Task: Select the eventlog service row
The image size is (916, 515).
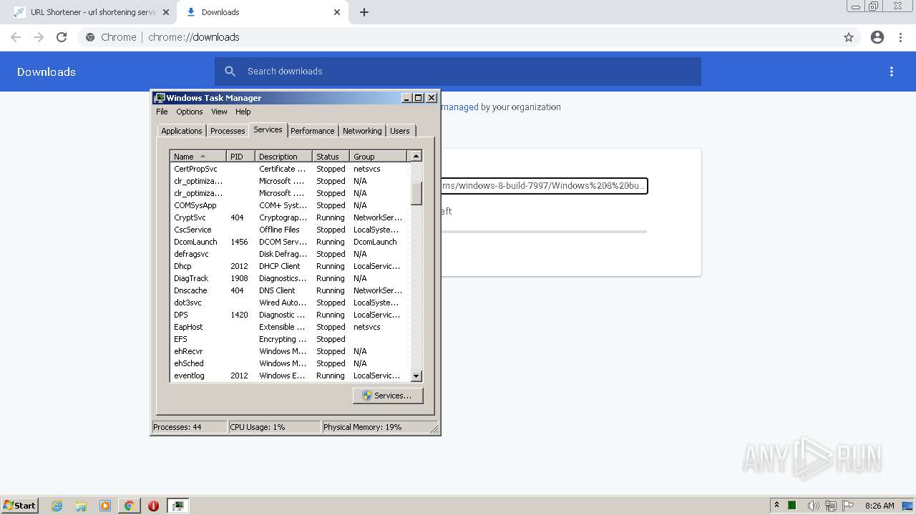Action: (290, 376)
